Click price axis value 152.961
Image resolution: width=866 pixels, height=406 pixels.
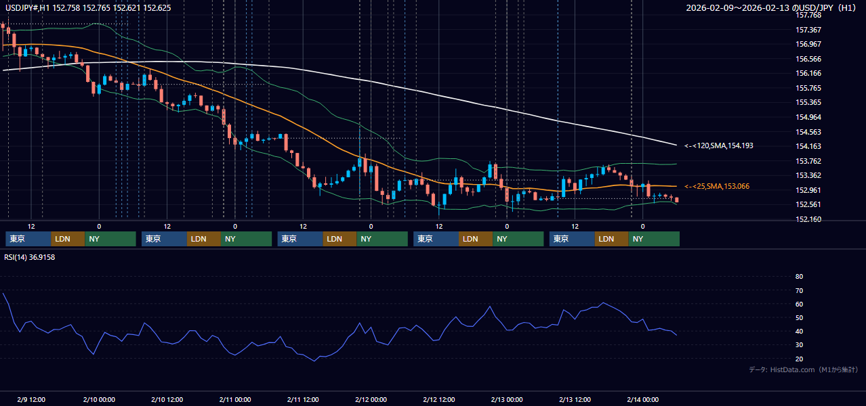click(x=808, y=190)
